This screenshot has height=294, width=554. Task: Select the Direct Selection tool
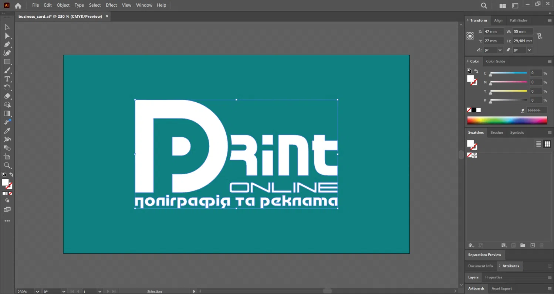[x=7, y=36]
